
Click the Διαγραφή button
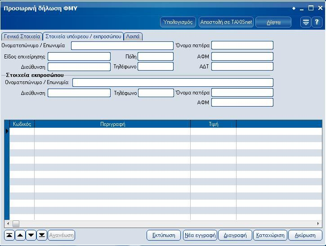point(235,235)
